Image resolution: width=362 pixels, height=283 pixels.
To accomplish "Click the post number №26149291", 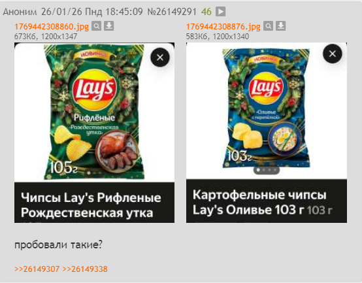I will pyautogui.click(x=172, y=12).
